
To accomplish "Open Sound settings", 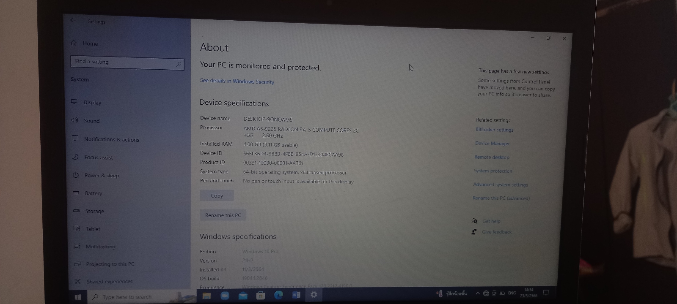I will click(86, 120).
